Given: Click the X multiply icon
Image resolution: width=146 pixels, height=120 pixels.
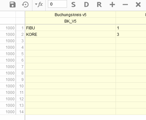Looking at the screenshot, I should pyautogui.click(x=138, y=5).
